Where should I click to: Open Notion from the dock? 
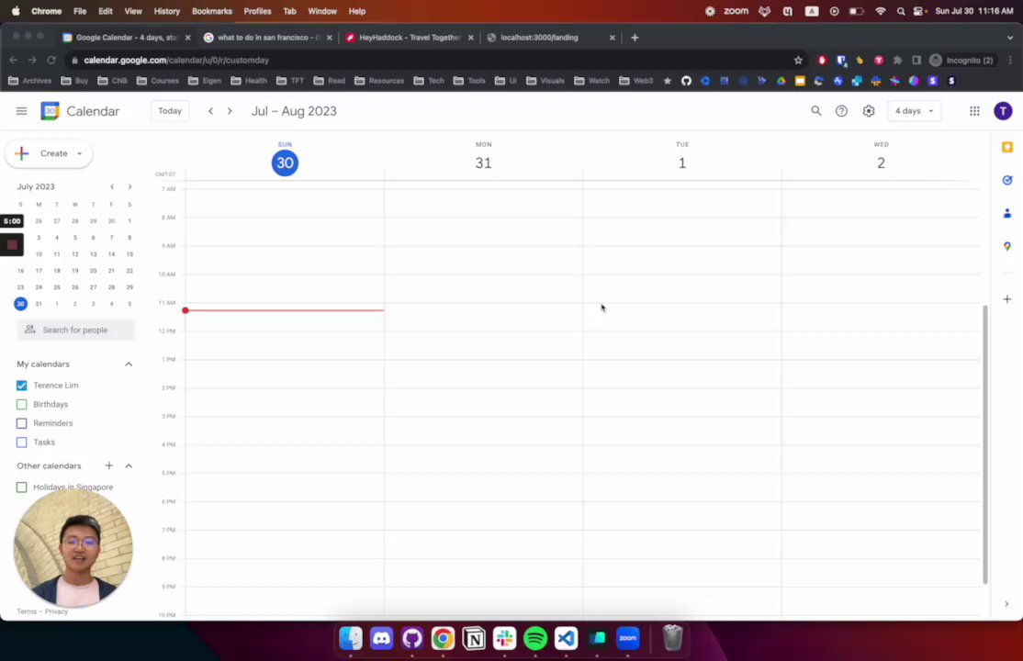coord(474,638)
